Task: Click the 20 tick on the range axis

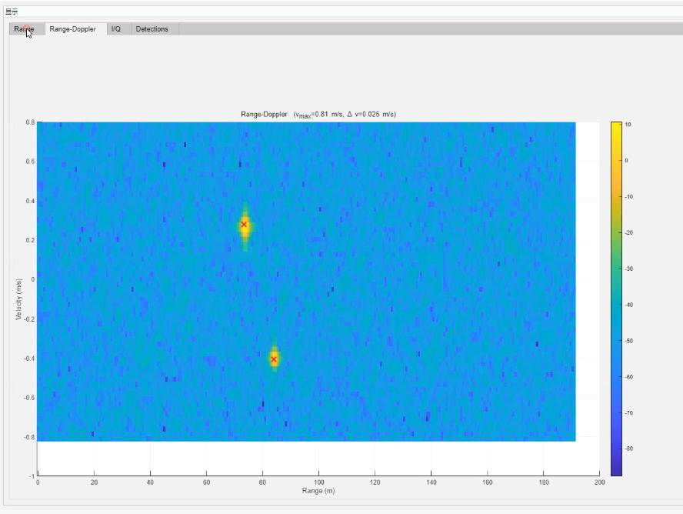Action: click(x=94, y=482)
